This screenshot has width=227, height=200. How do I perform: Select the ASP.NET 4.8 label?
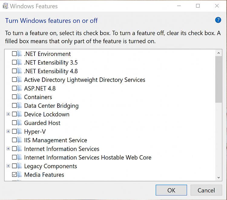coord(40,88)
